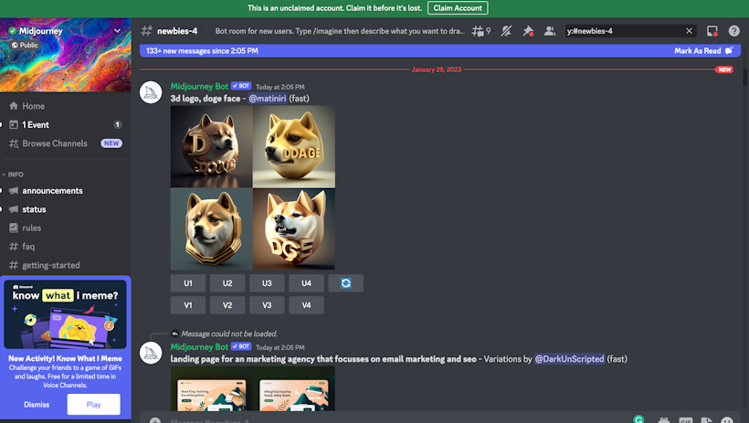Click Midjourney Bot avatar on doge message
The image size is (749, 423).
151,92
